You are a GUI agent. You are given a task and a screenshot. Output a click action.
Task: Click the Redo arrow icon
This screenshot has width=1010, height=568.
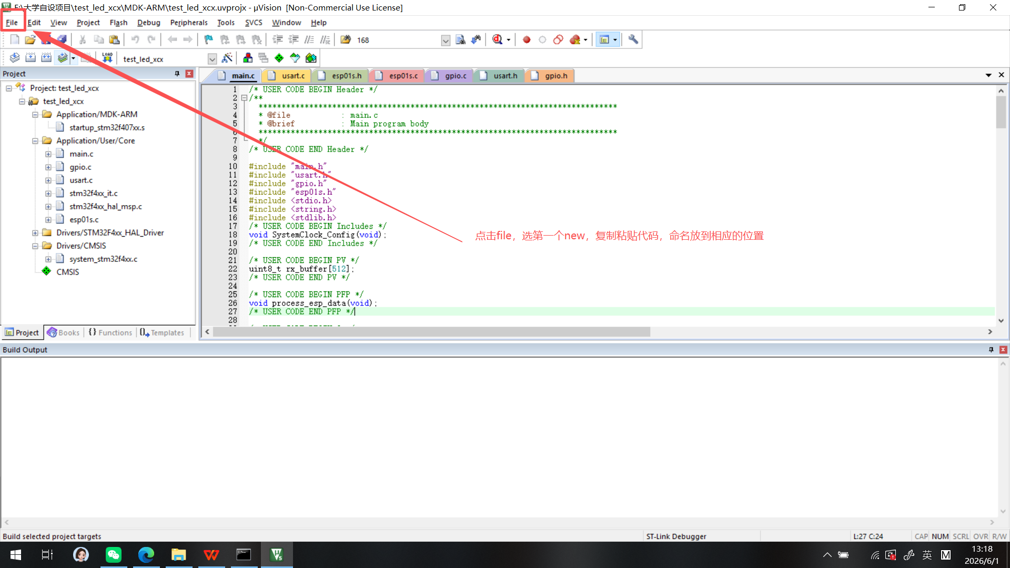(151, 39)
